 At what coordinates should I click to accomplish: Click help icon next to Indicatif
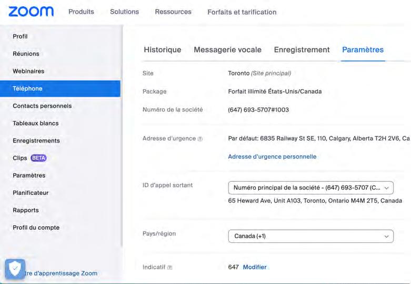[x=169, y=267]
